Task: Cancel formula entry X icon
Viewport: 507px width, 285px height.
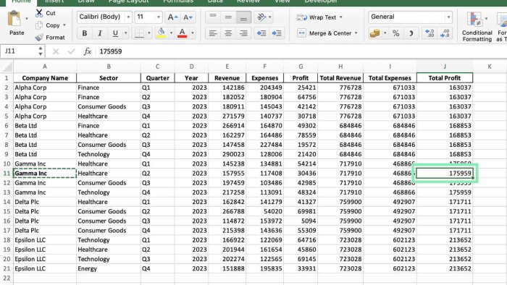Action: tap(56, 51)
